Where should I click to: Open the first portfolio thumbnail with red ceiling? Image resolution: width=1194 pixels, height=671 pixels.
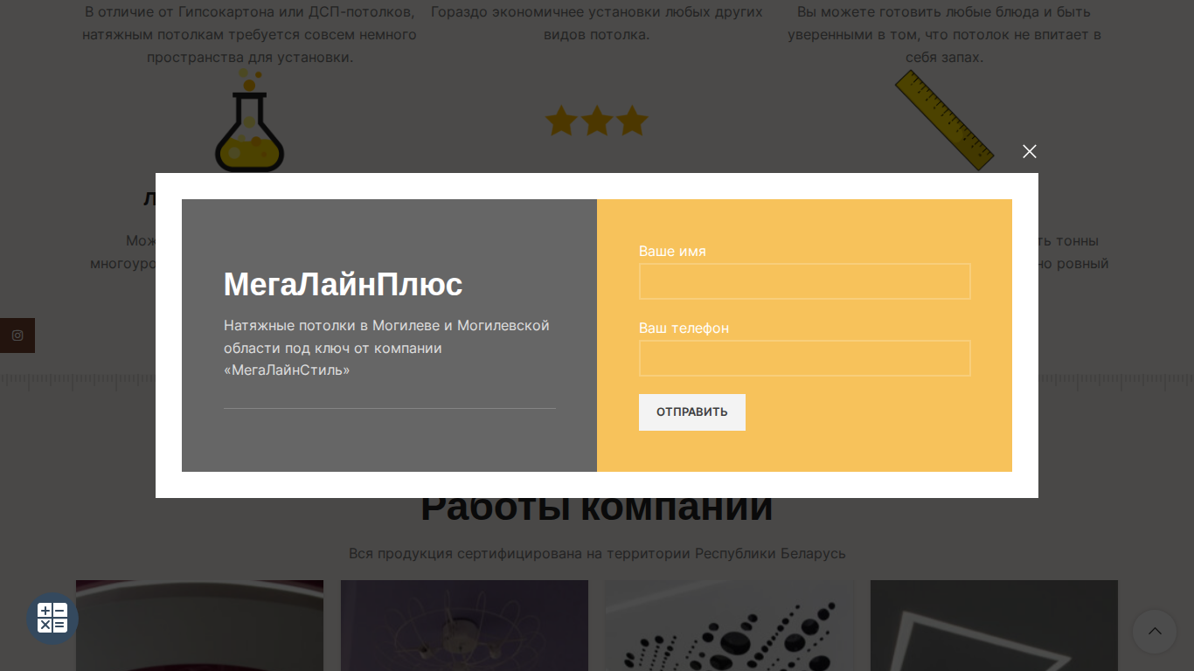(199, 626)
